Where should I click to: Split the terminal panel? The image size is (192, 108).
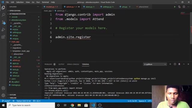coord(175,64)
